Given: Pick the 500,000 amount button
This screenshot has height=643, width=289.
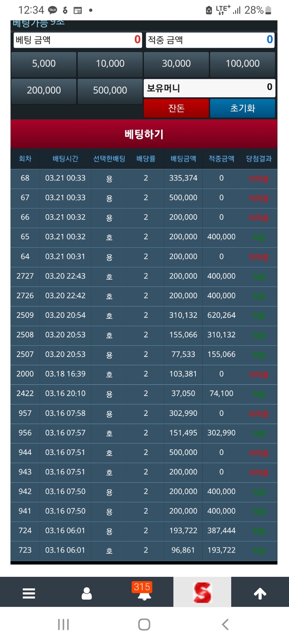Looking at the screenshot, I should 110,90.
